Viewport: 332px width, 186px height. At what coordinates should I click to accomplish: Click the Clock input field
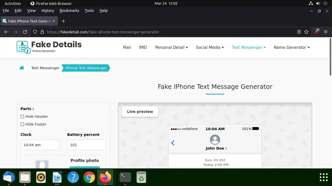(40, 145)
